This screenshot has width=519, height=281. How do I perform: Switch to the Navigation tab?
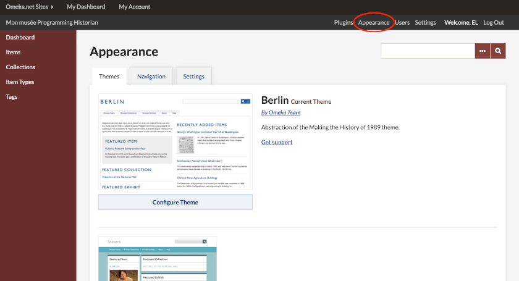coord(151,77)
